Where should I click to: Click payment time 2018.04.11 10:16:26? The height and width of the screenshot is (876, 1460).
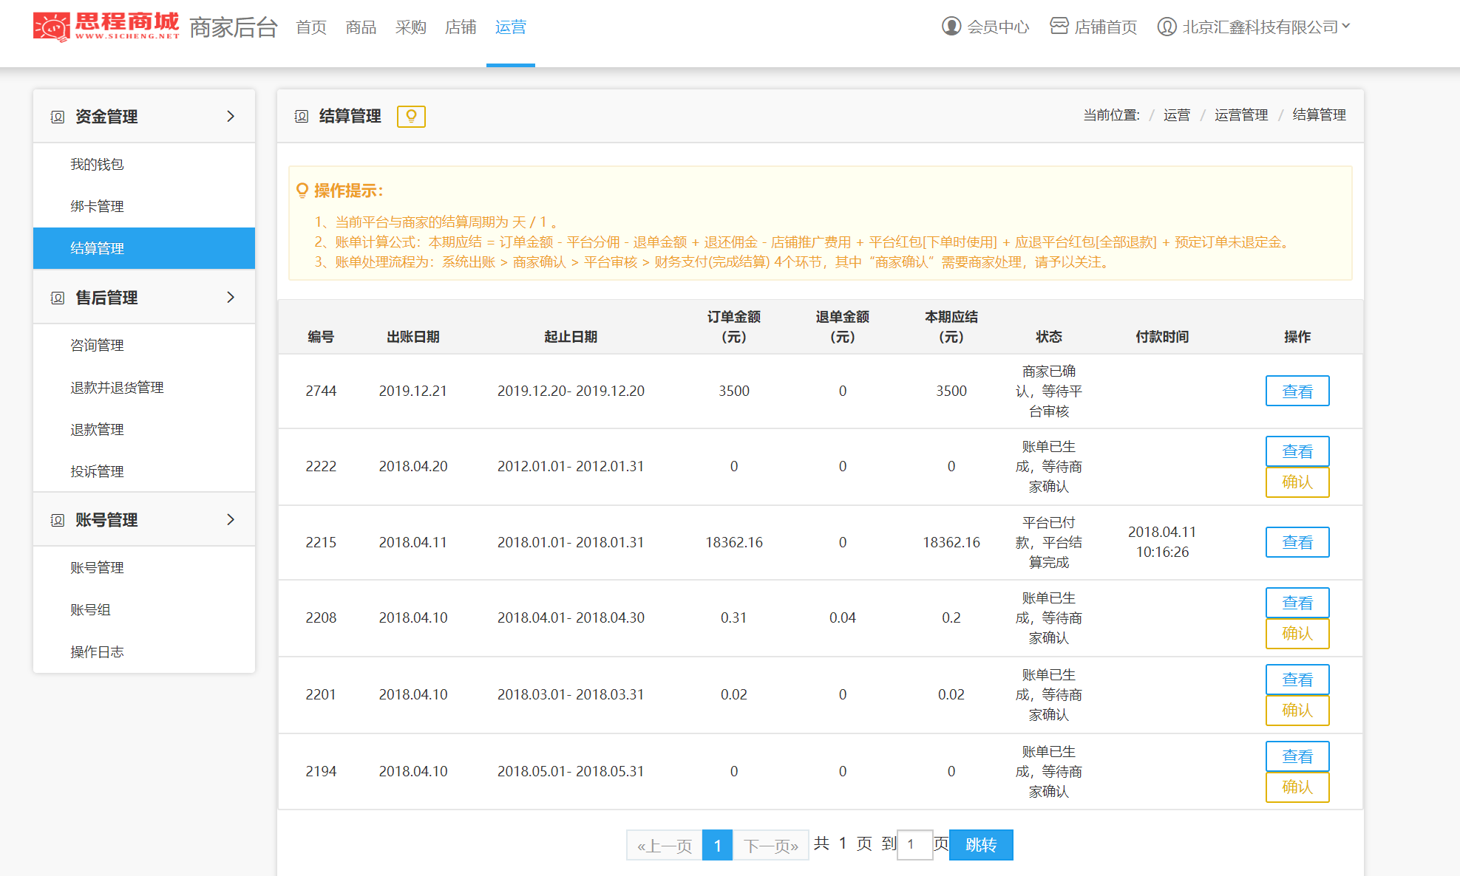coord(1162,542)
